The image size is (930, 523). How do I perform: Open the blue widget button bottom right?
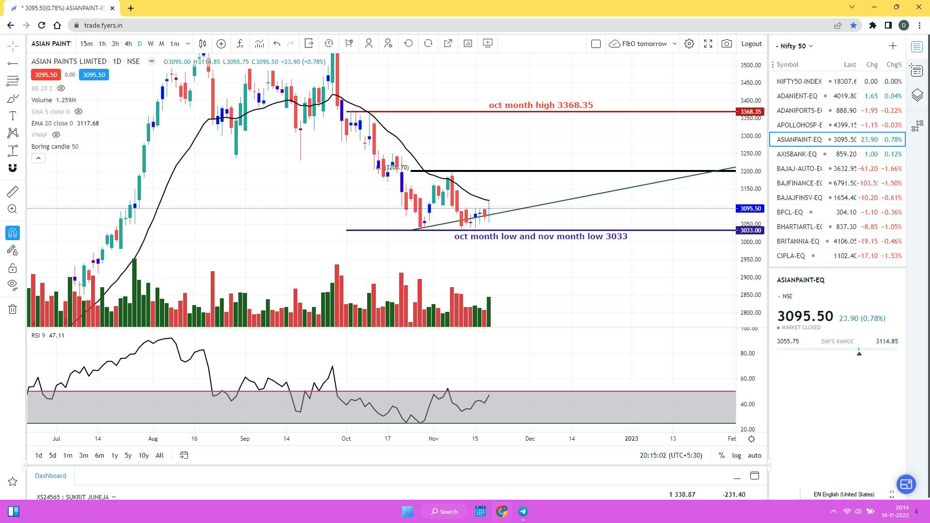click(x=906, y=484)
